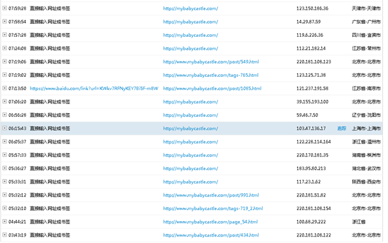This screenshot has width=388, height=243.
Task: Expand the 07:58:54 visit row
Action: pyautogui.click(x=5, y=21)
